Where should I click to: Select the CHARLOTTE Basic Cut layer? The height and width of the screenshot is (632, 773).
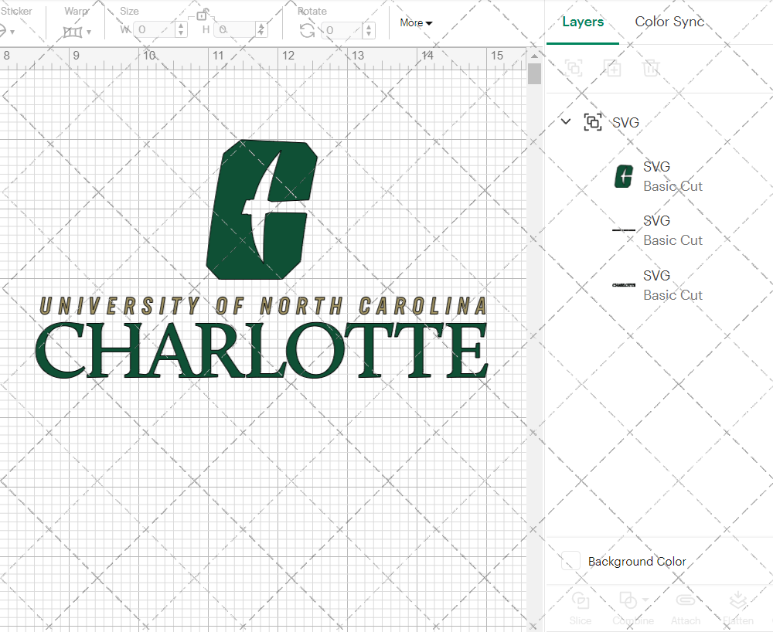point(673,284)
